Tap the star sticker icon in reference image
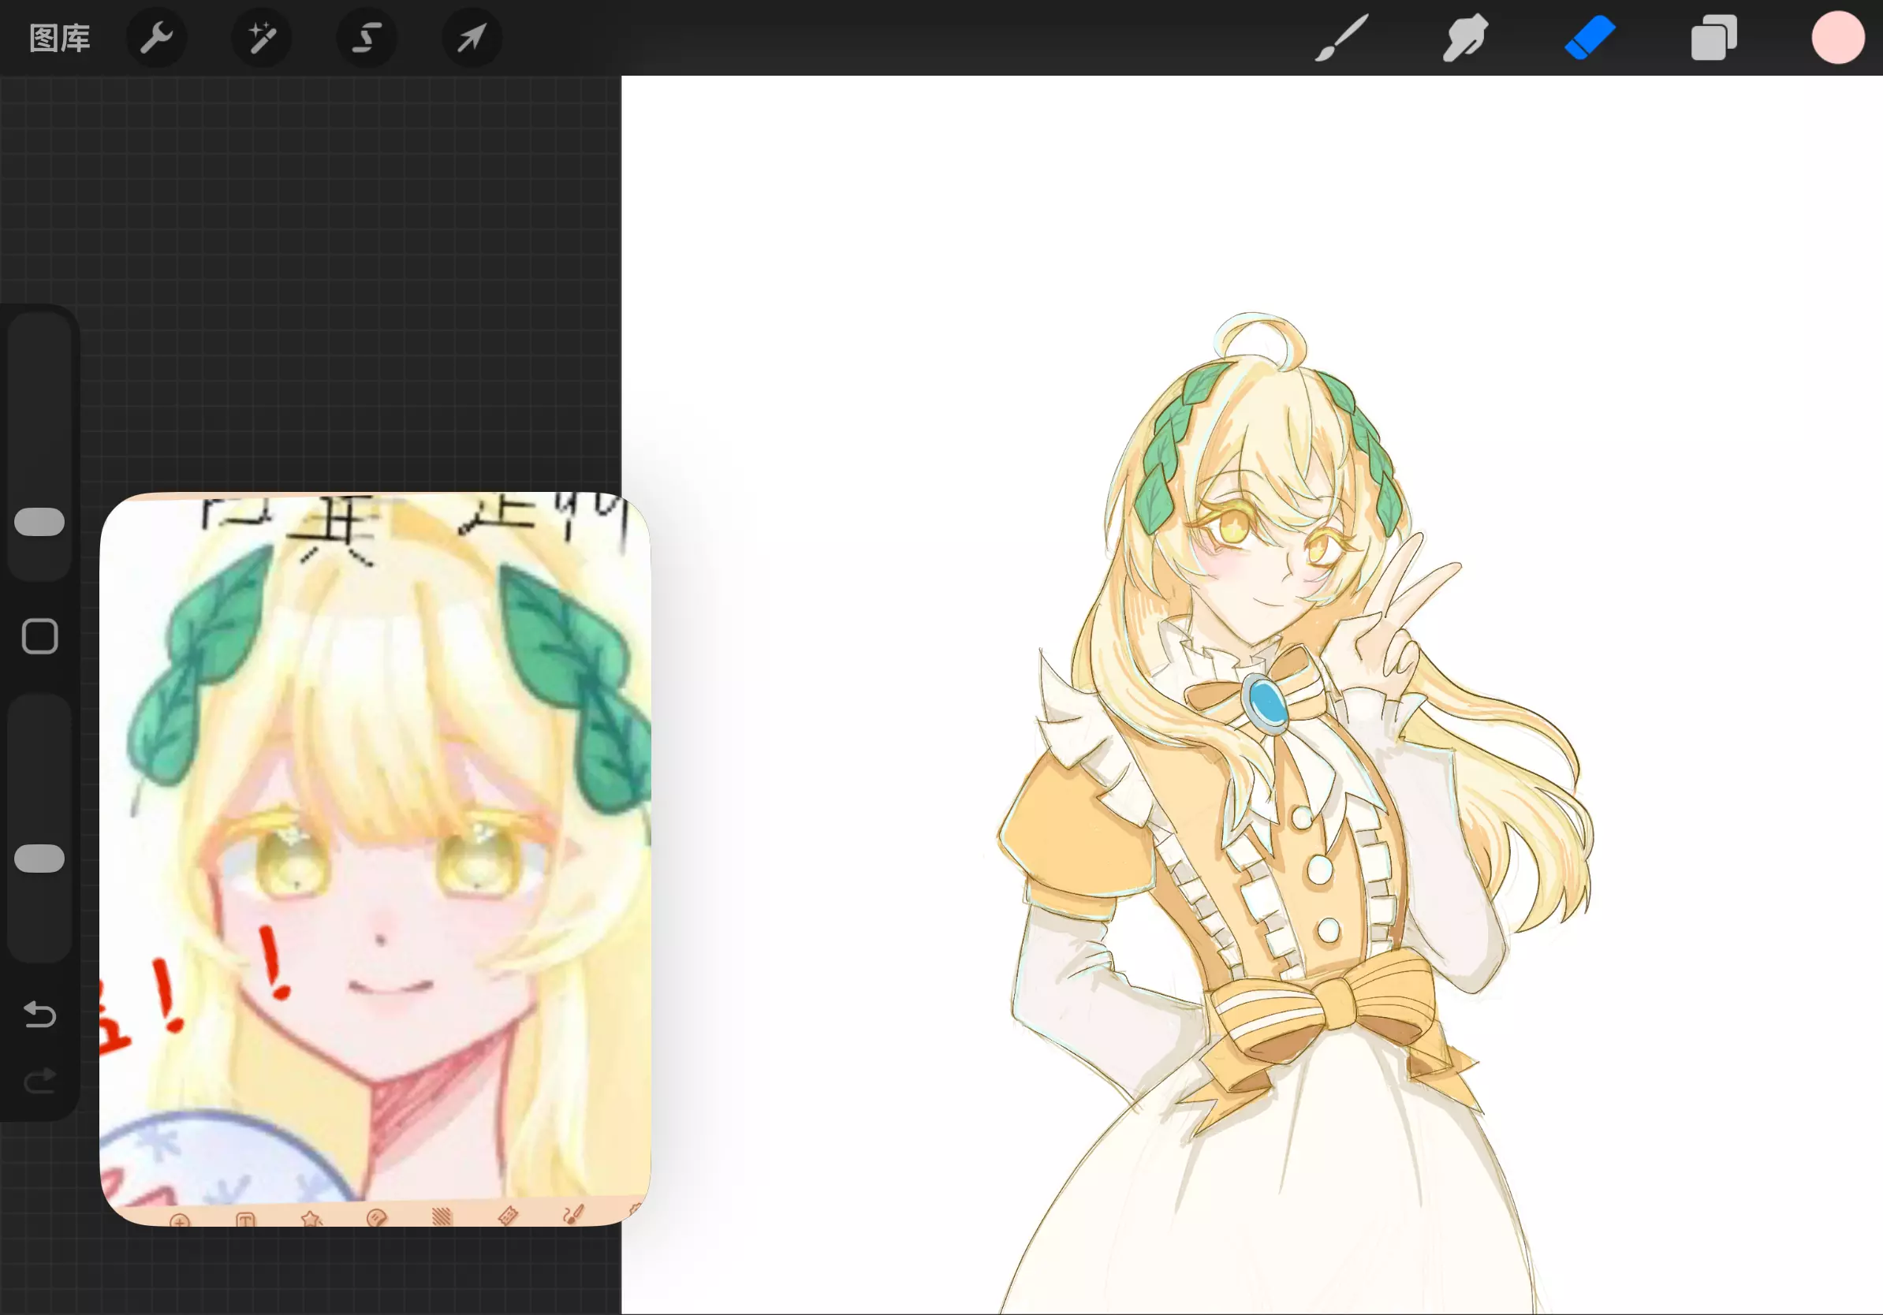 coord(311,1220)
